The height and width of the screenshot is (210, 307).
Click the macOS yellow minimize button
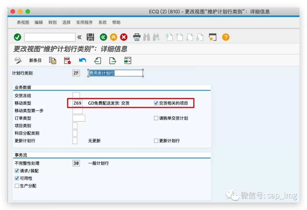pos(20,11)
